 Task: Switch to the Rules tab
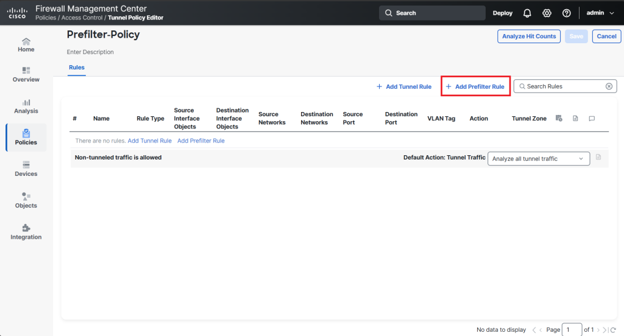click(76, 68)
